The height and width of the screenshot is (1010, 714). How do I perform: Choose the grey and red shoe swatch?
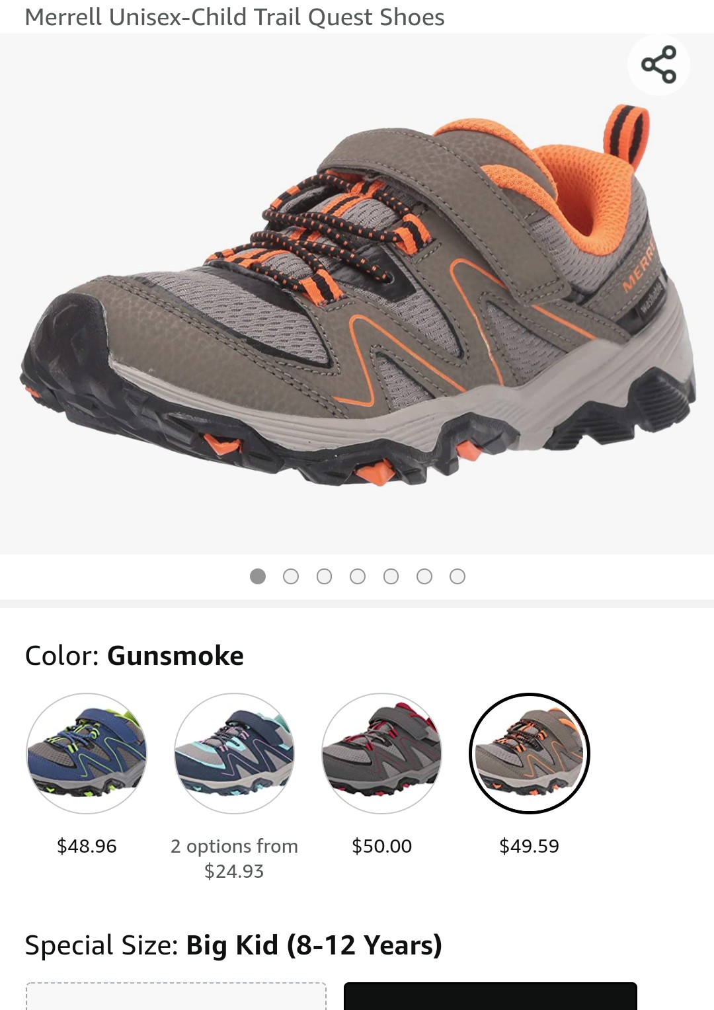point(381,753)
